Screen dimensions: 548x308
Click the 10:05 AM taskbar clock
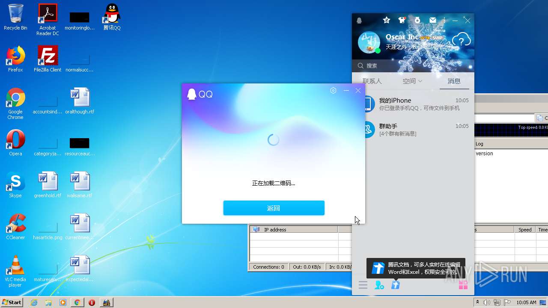[526, 302]
